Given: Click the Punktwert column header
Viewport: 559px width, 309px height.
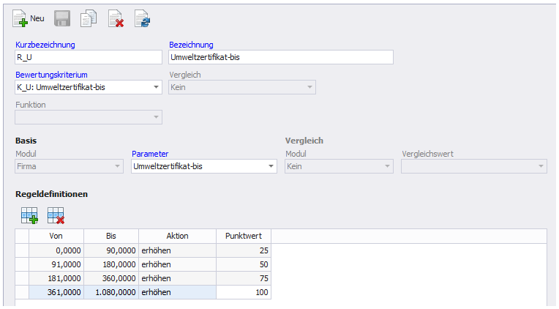Looking at the screenshot, I should coord(244,236).
